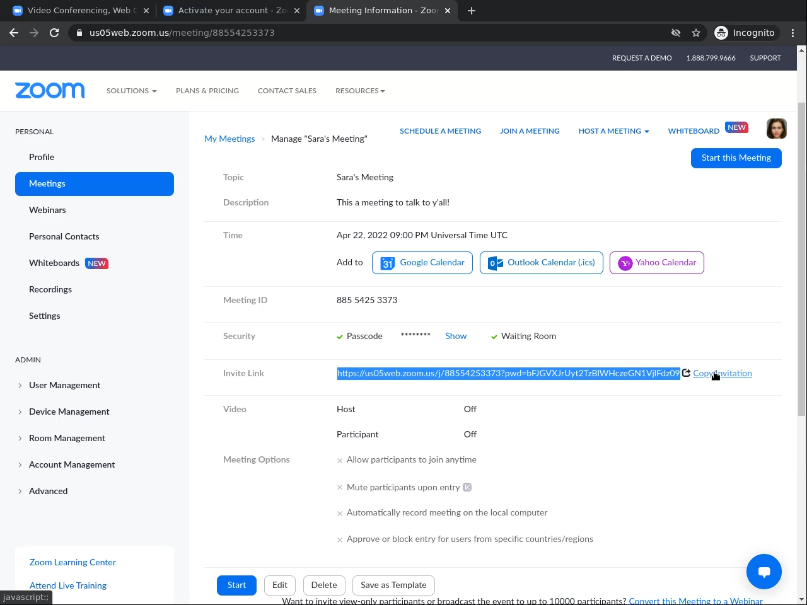807x605 pixels.
Task: Click Save as Template button
Action: (x=393, y=585)
